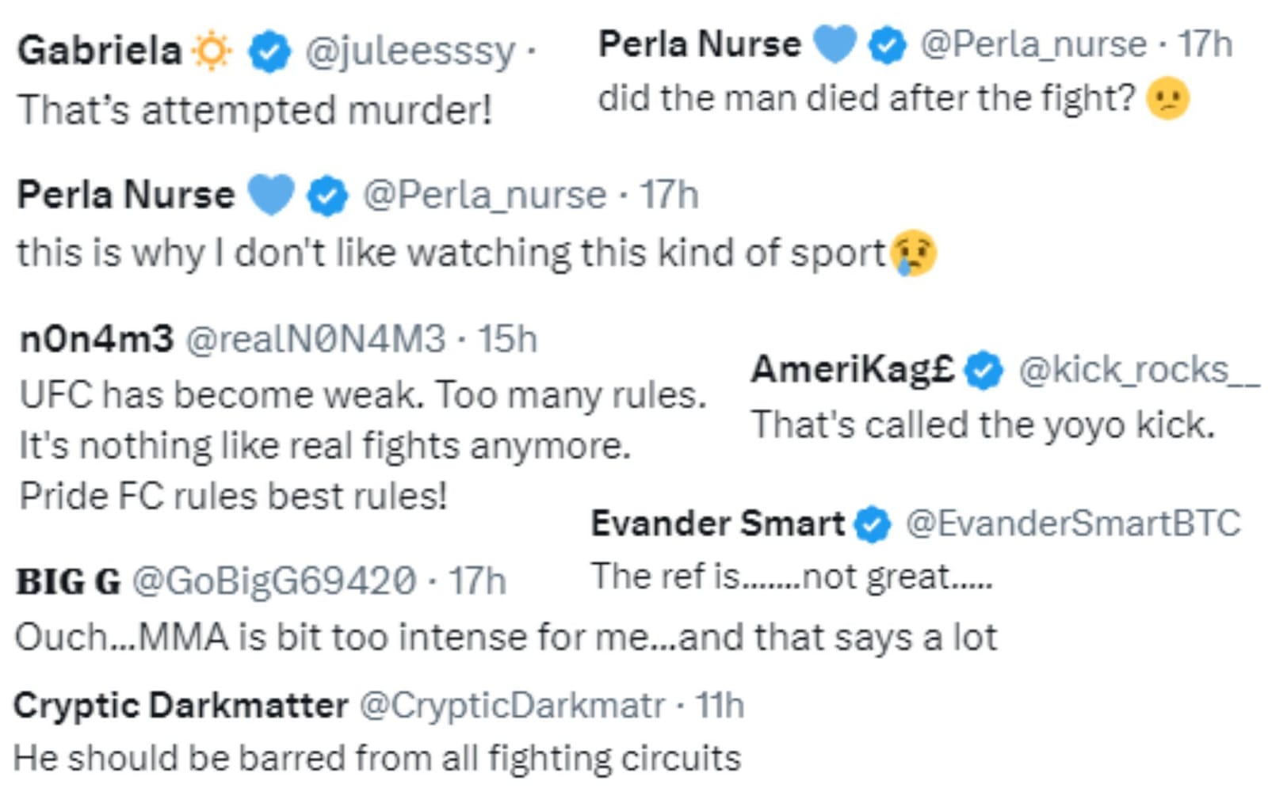The width and height of the screenshot is (1268, 792).
Task: Click the BIG G display name
Action: 68,581
